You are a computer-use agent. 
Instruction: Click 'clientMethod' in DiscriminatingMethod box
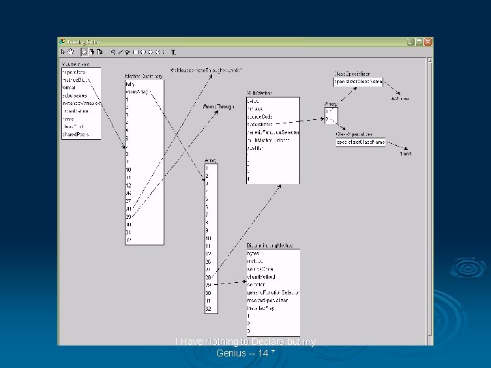(x=273, y=277)
